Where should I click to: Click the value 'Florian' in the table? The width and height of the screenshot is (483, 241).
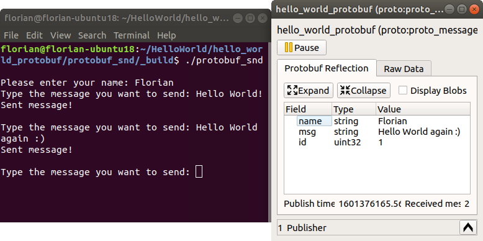click(392, 121)
